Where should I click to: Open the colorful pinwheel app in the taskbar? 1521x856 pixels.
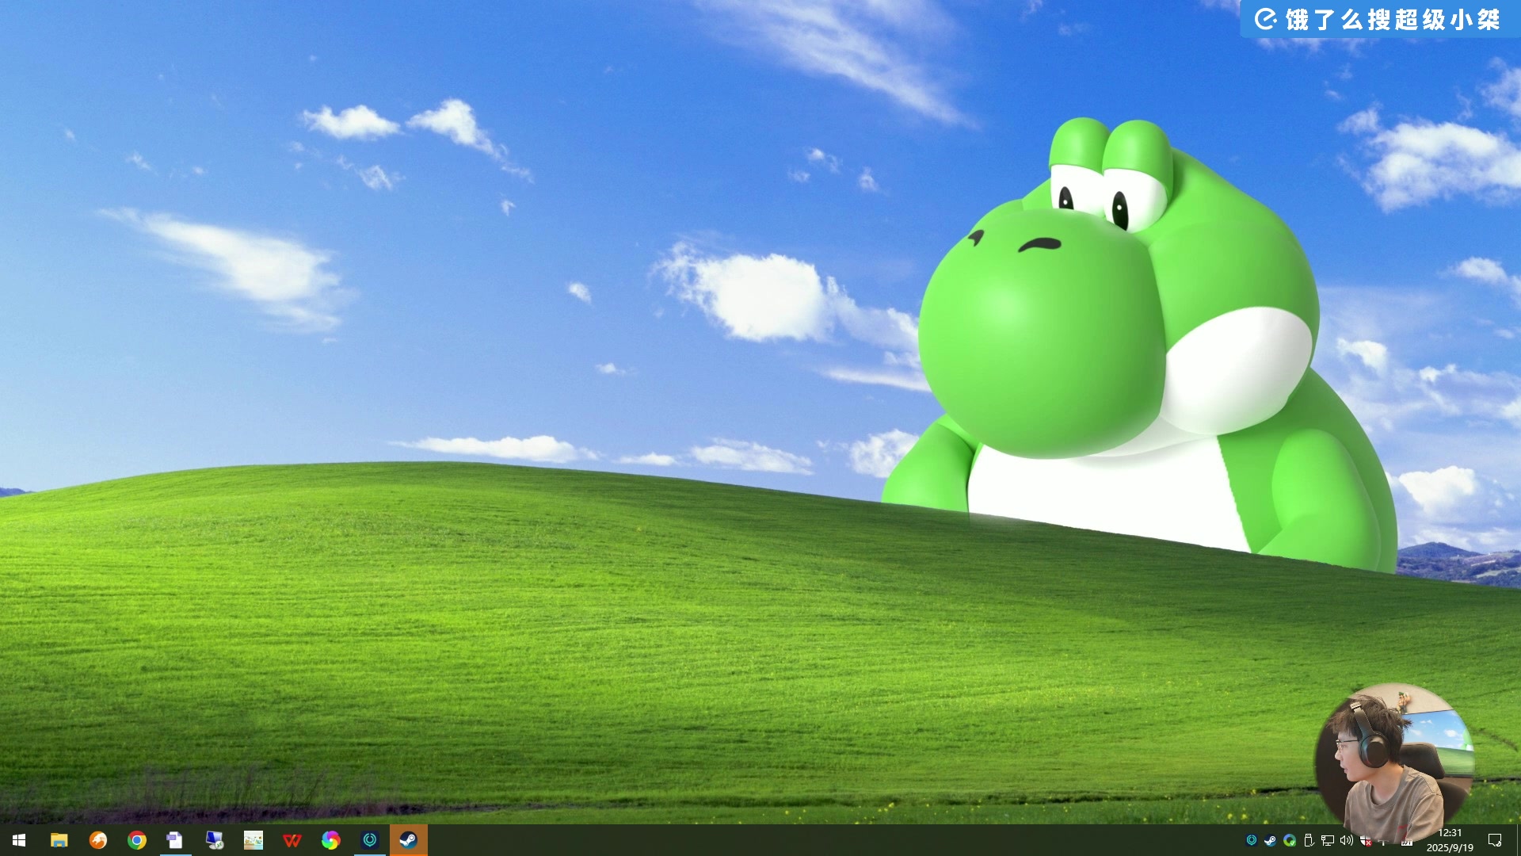click(x=330, y=840)
